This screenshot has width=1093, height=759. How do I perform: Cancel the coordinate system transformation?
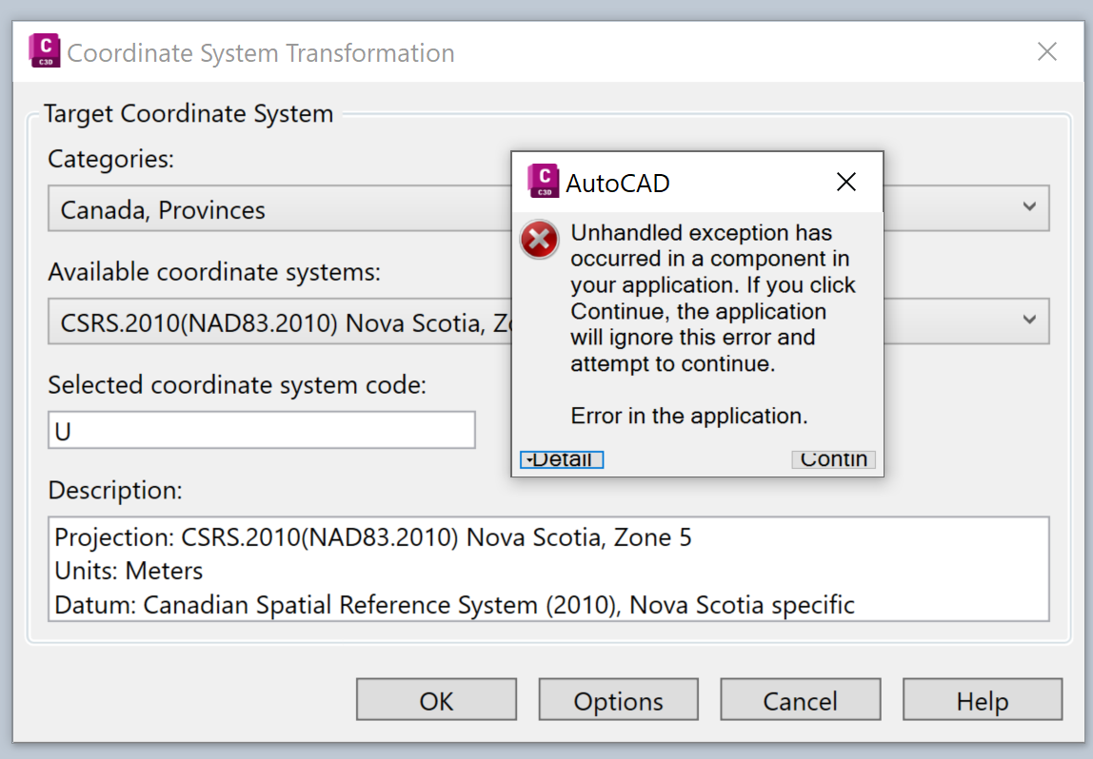pyautogui.click(x=800, y=700)
